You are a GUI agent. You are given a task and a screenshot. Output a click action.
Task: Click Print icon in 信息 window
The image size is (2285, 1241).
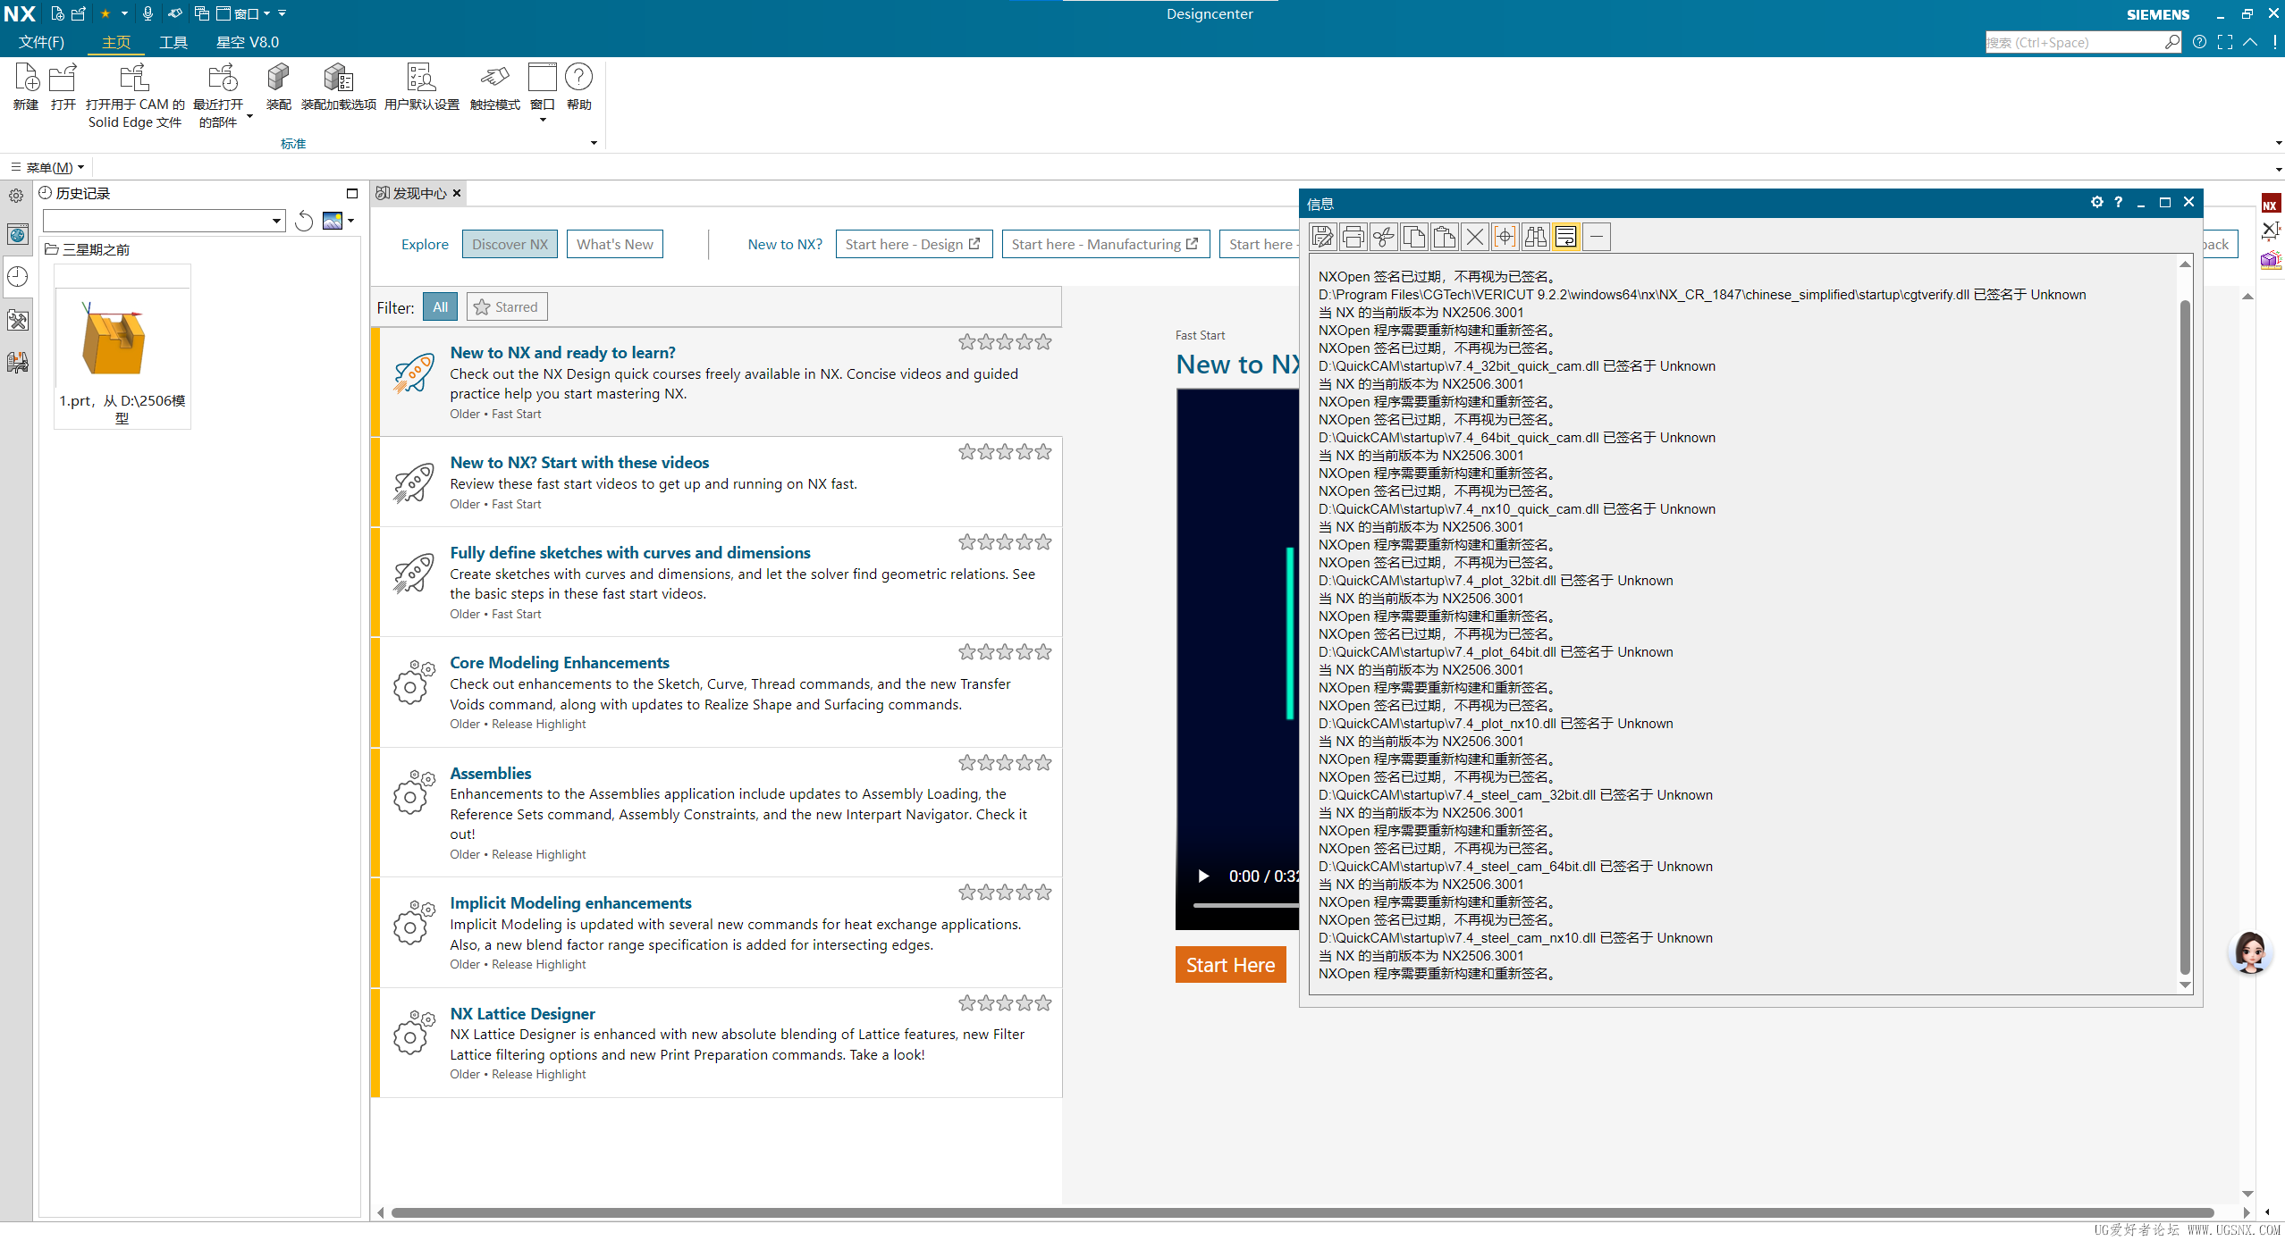(x=1353, y=237)
